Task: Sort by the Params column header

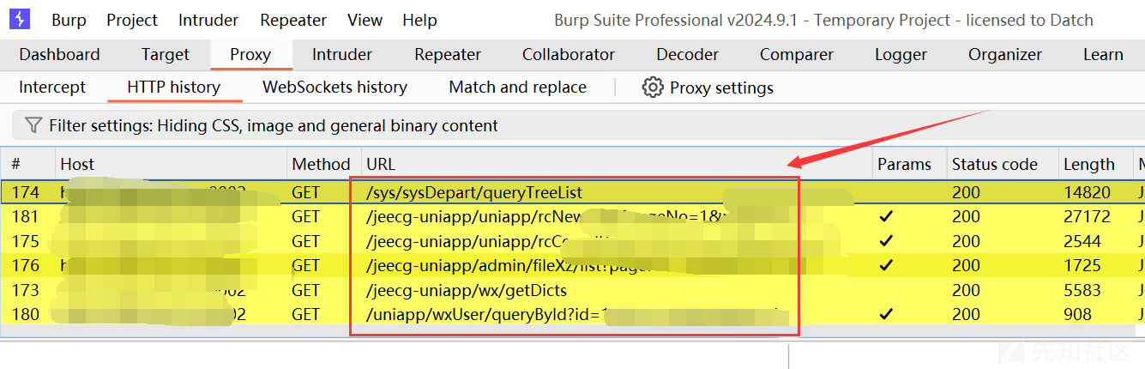Action: (909, 164)
